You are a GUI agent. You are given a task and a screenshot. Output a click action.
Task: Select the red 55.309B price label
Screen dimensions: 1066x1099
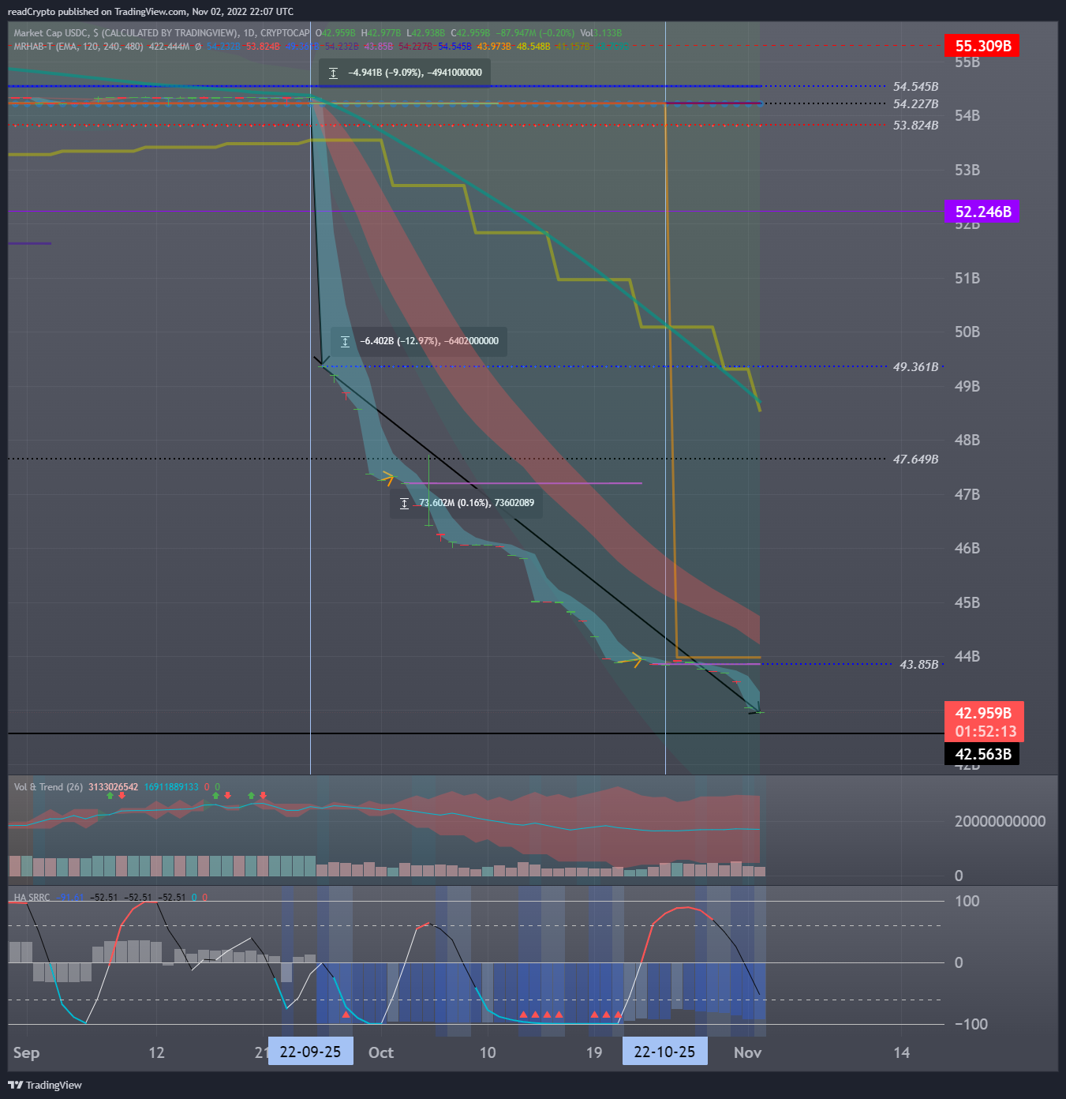982,46
